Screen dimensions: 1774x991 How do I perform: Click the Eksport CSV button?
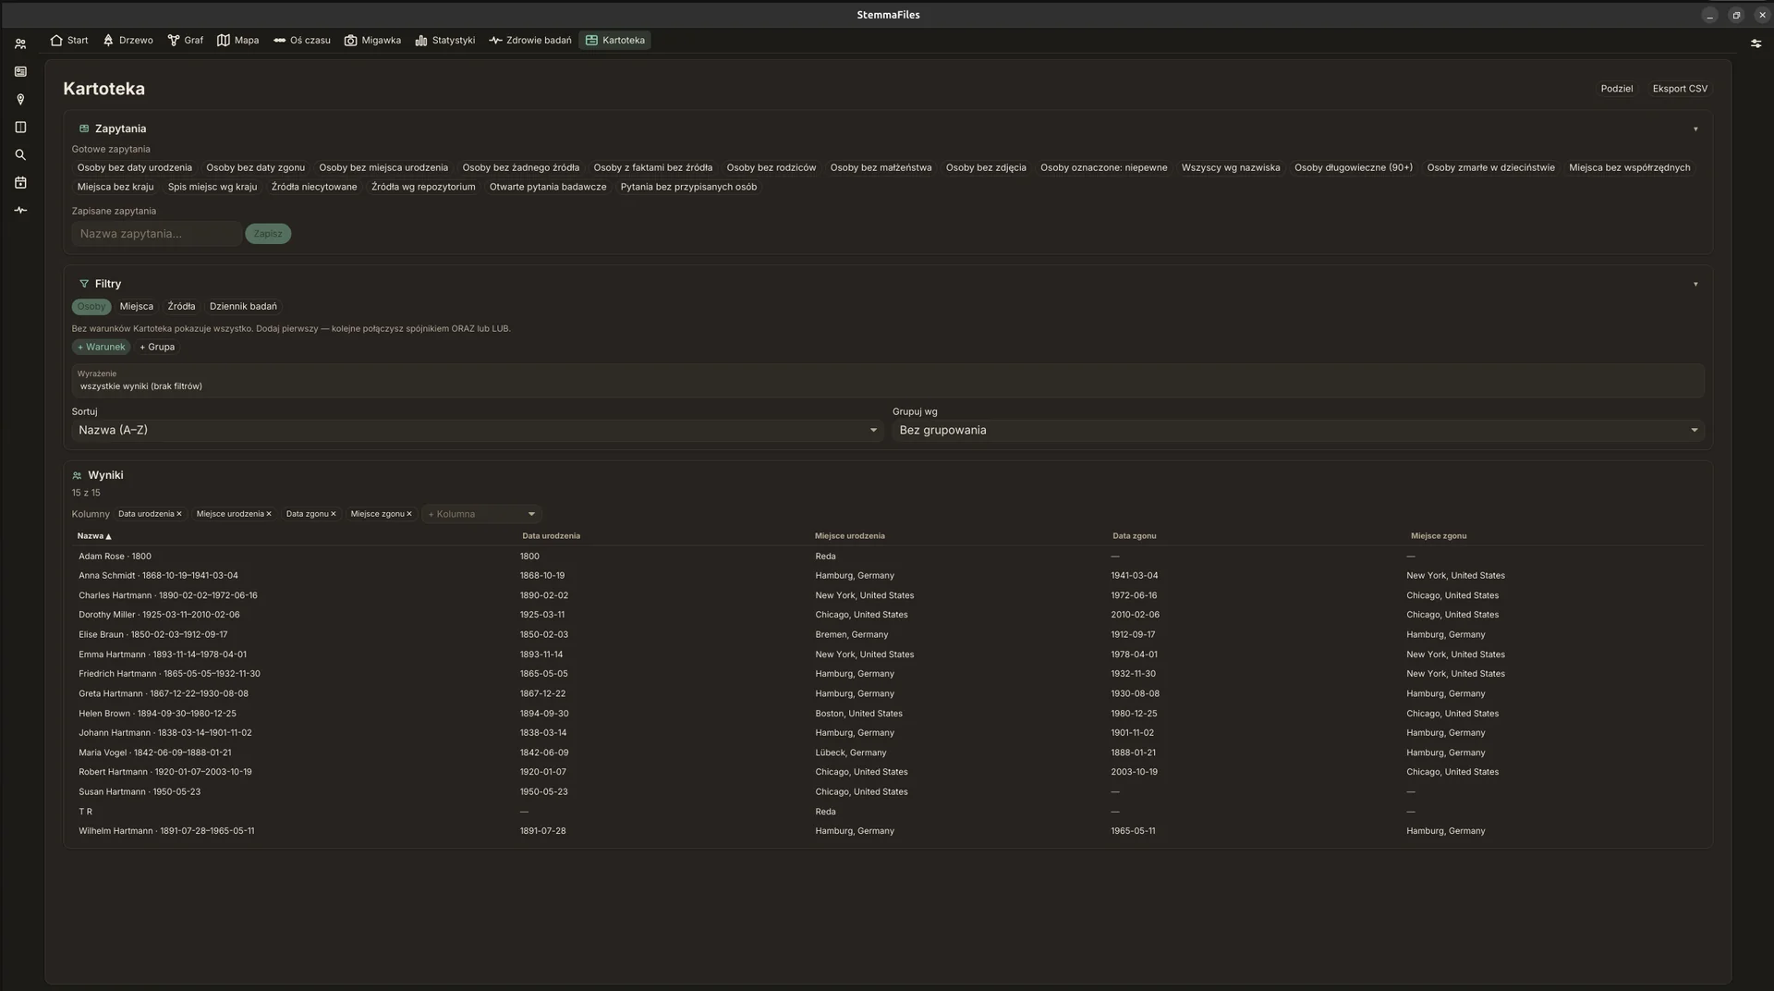tap(1680, 89)
